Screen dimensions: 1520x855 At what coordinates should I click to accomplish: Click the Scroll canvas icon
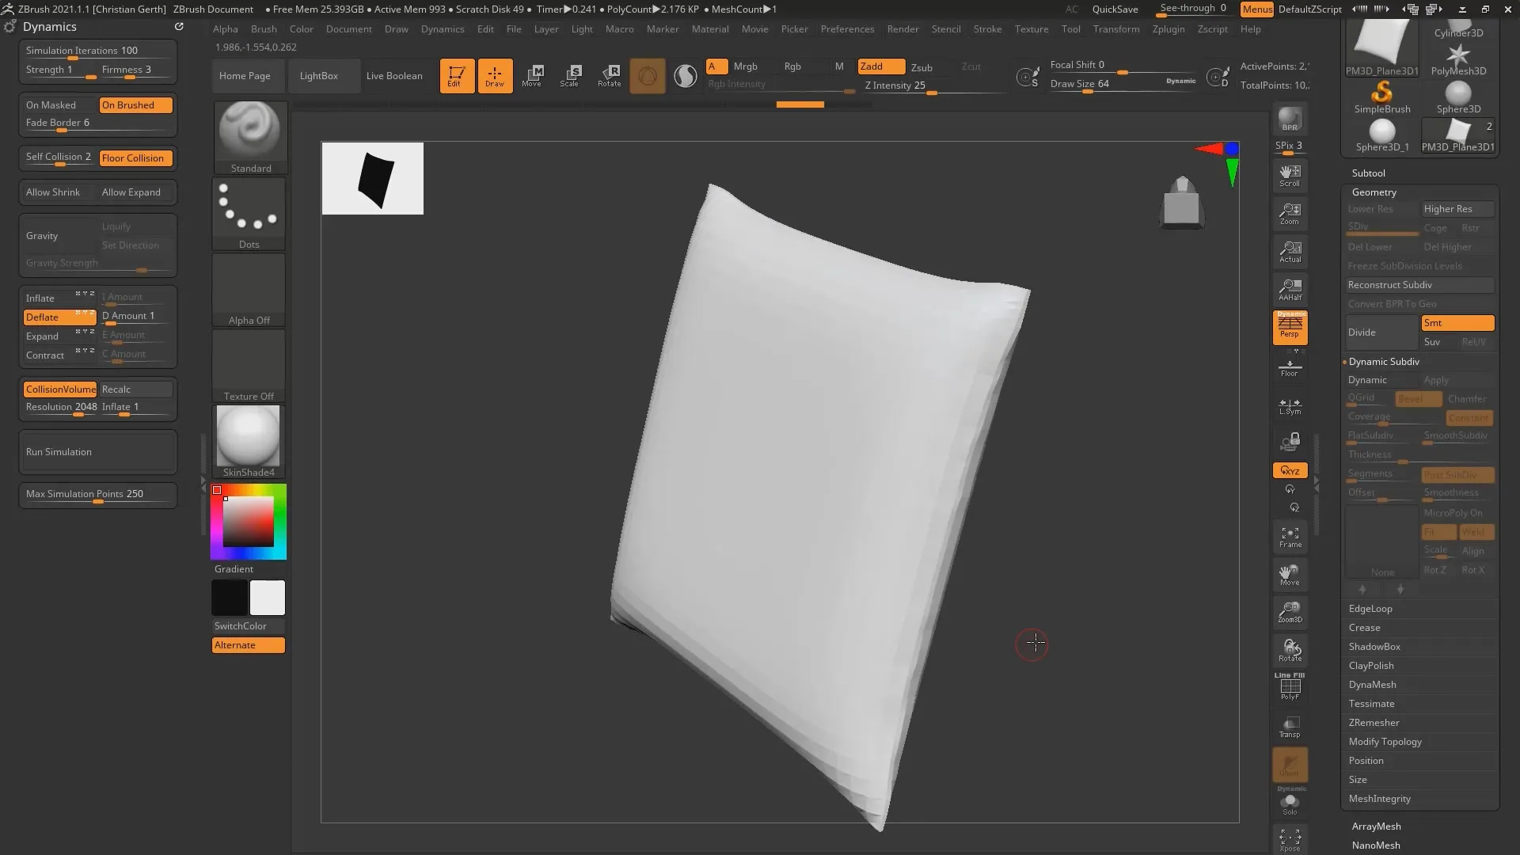(x=1290, y=176)
